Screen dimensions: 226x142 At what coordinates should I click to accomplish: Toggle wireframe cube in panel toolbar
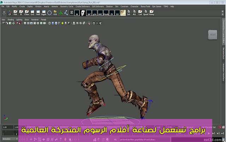49,23
